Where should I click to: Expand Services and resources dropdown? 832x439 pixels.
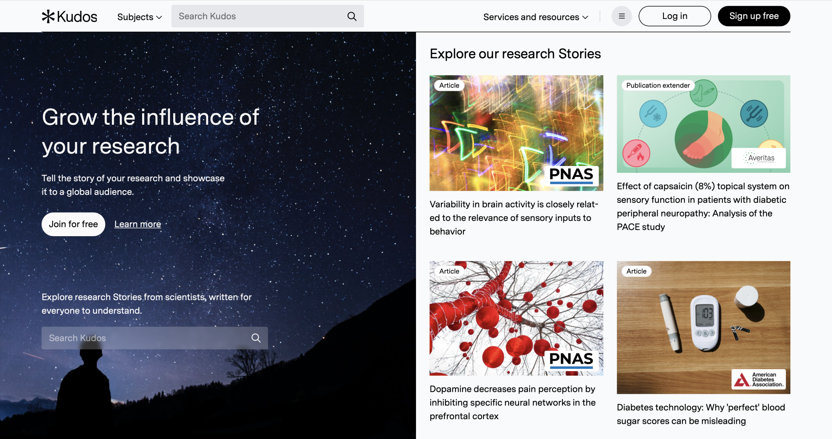pos(536,17)
